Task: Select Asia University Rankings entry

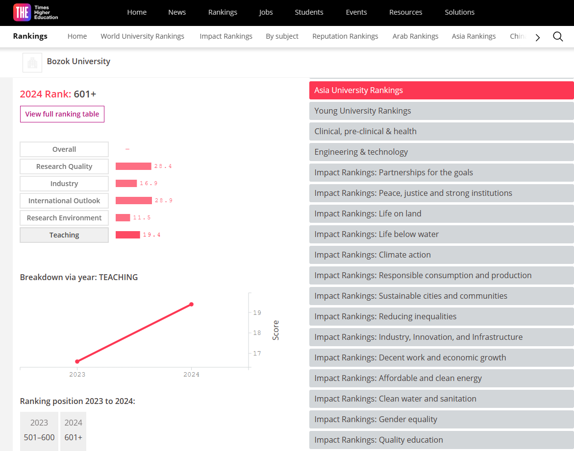Action: [x=441, y=91]
